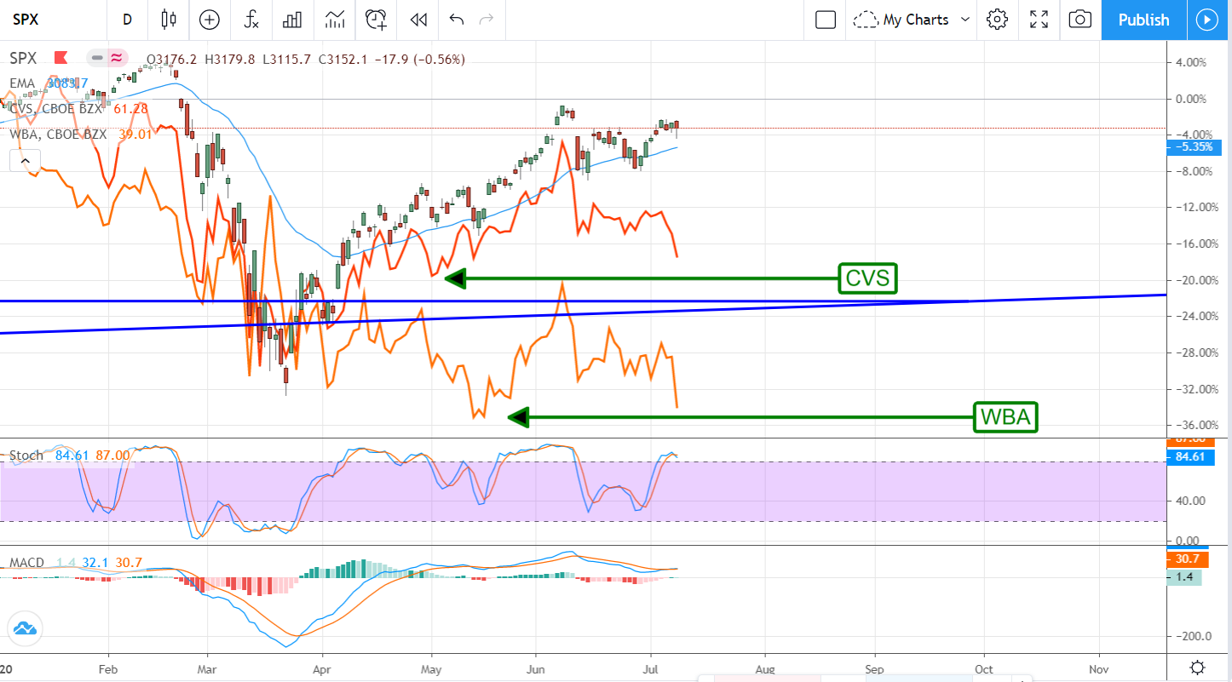Click the Publish button
This screenshot has height=682, width=1232.
[x=1143, y=20]
